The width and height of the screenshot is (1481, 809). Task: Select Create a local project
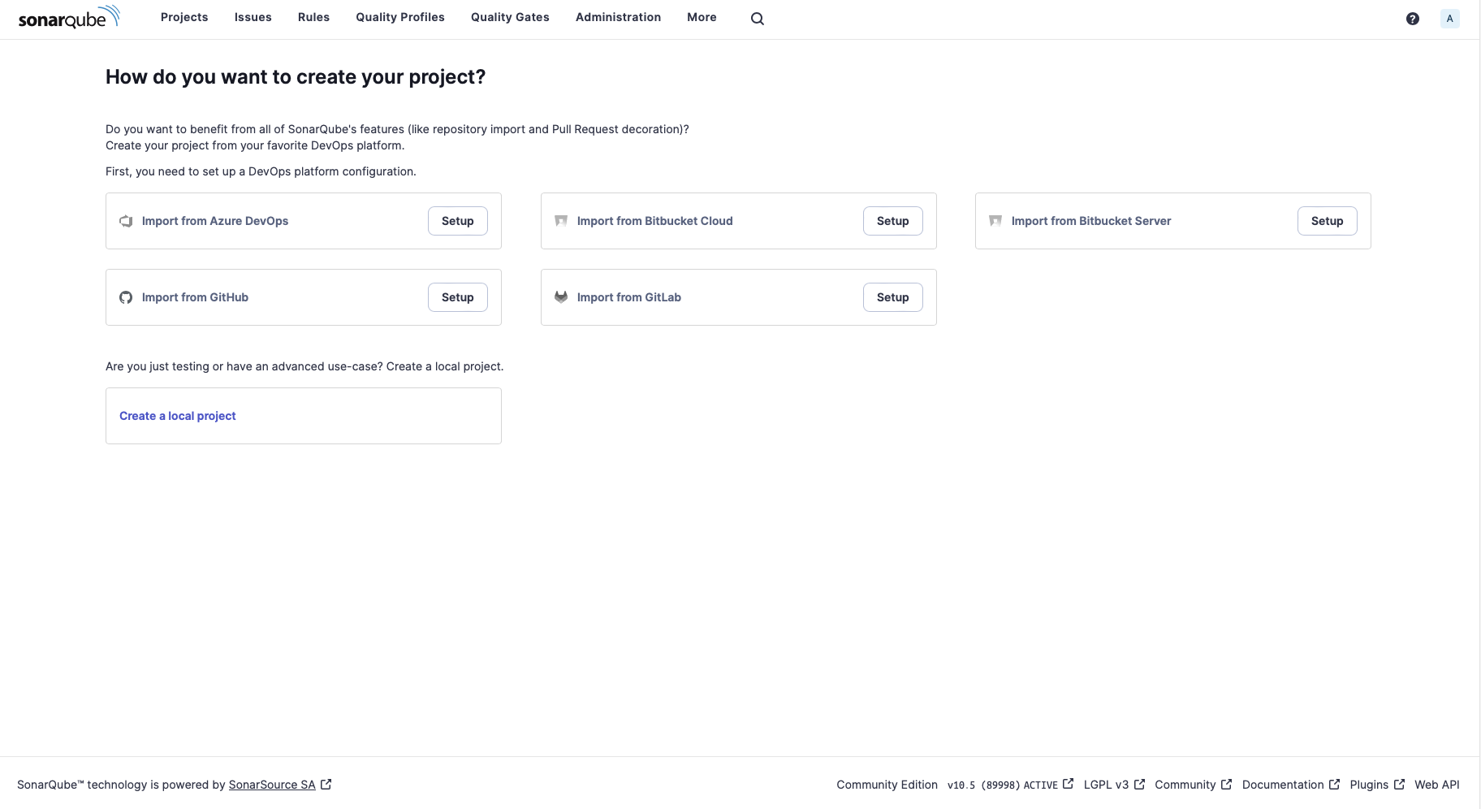point(178,416)
